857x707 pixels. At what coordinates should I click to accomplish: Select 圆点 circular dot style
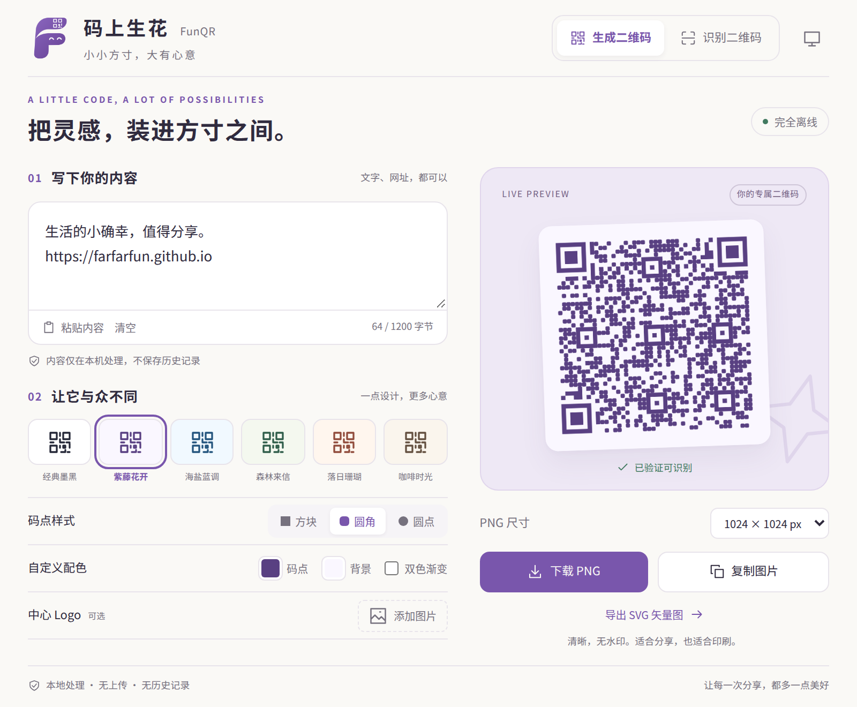tap(417, 521)
